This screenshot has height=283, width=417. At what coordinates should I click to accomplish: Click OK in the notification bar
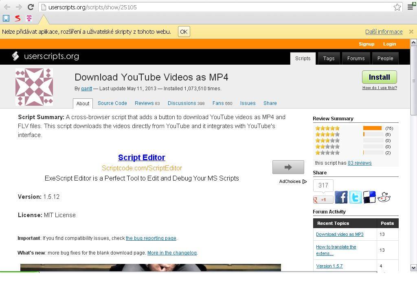184,32
